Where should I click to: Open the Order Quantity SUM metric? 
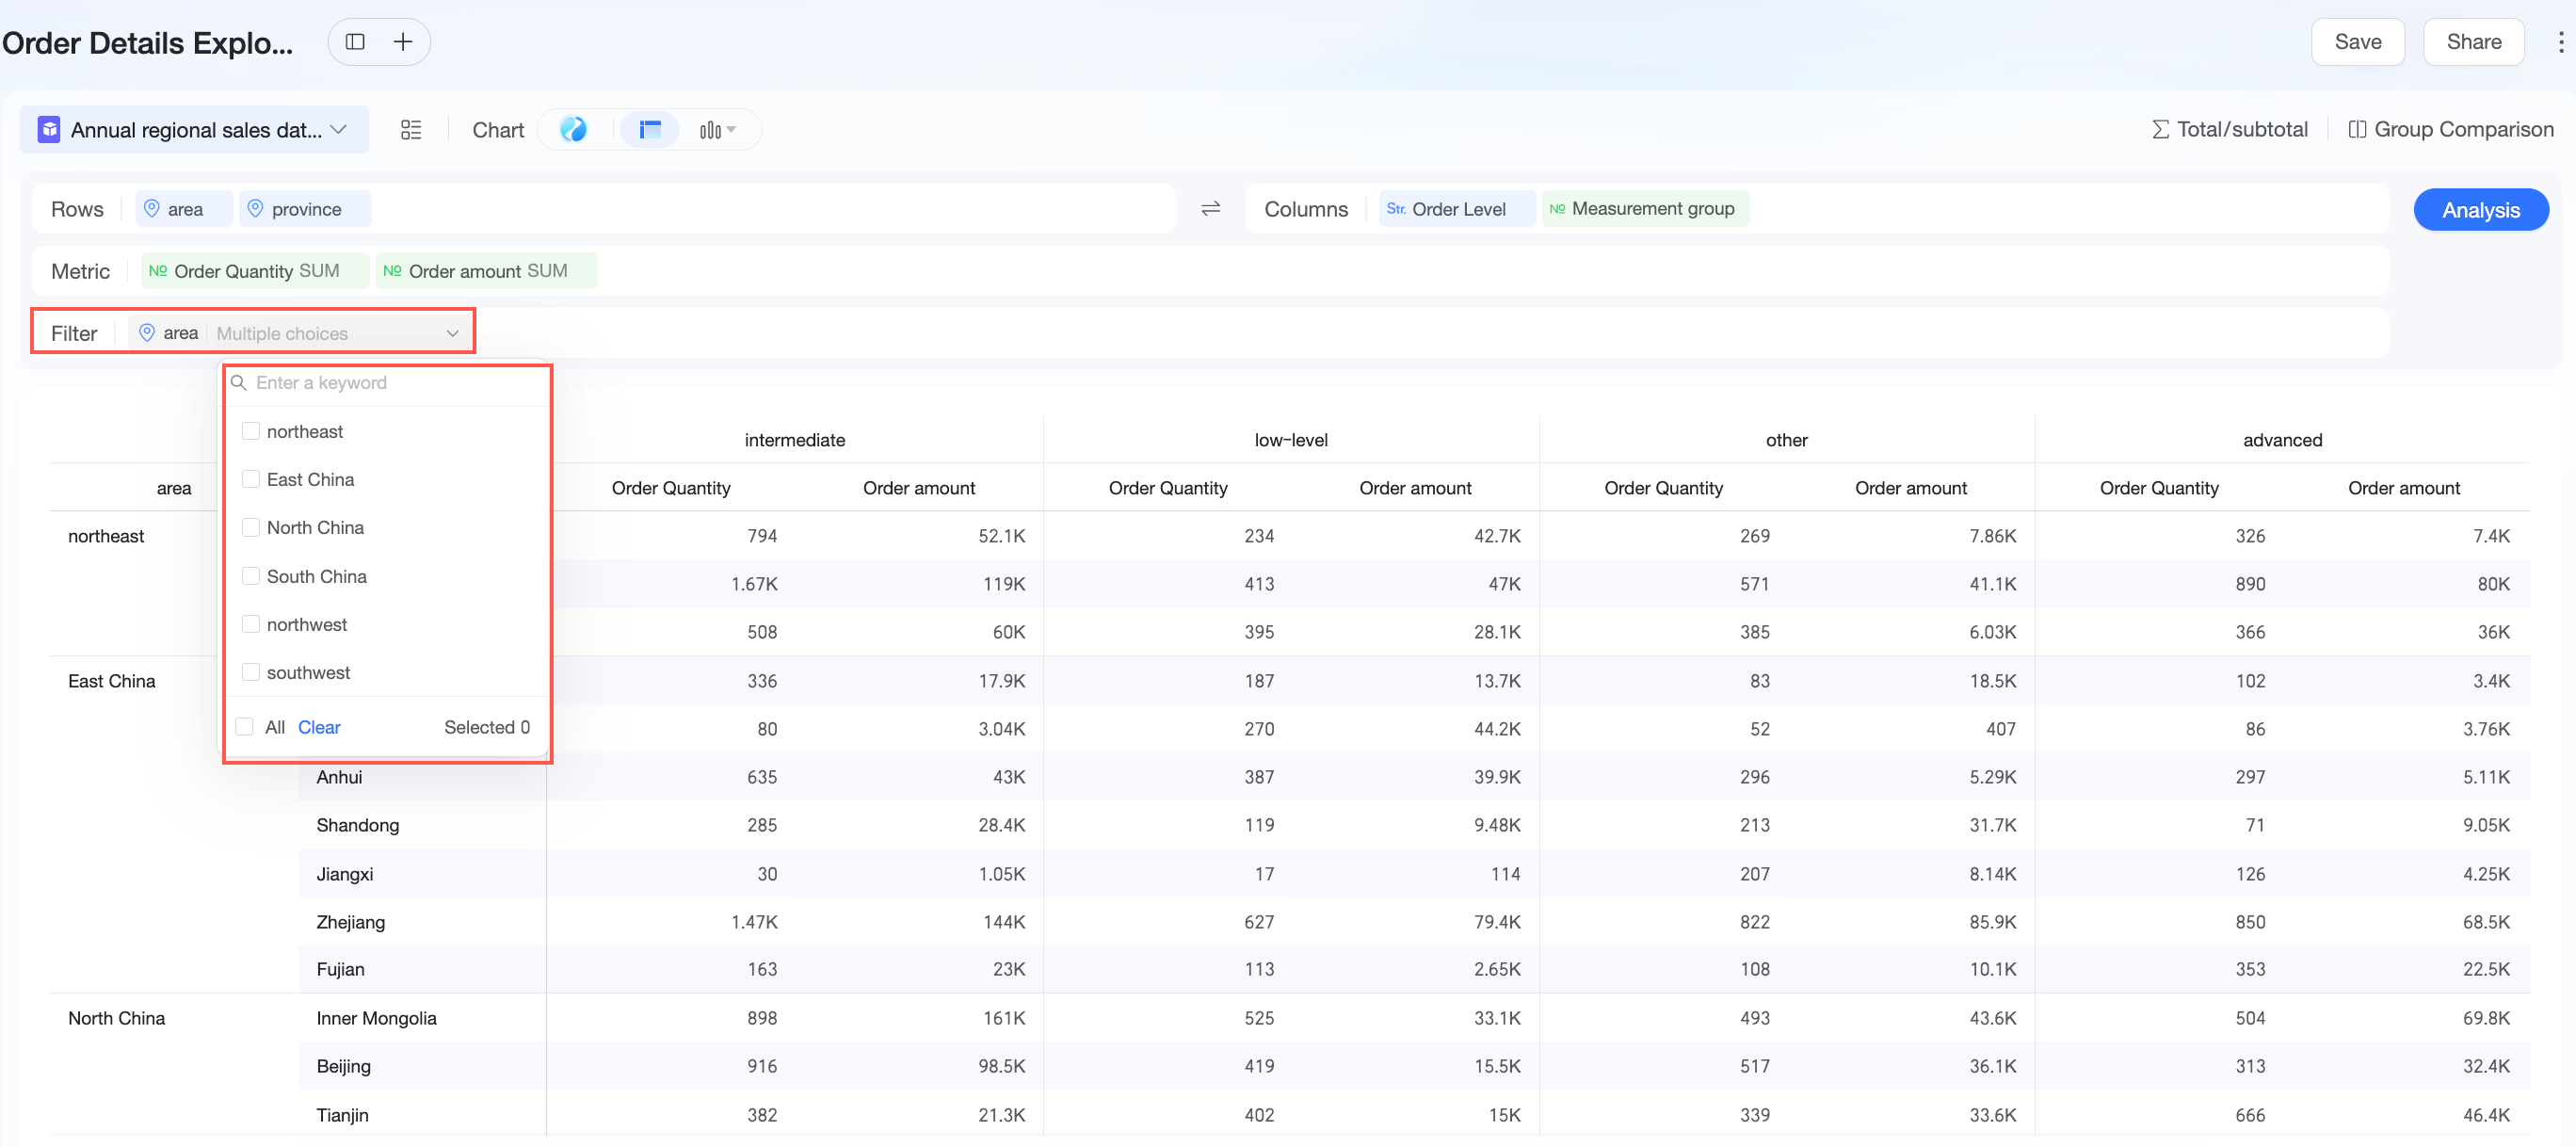255,271
